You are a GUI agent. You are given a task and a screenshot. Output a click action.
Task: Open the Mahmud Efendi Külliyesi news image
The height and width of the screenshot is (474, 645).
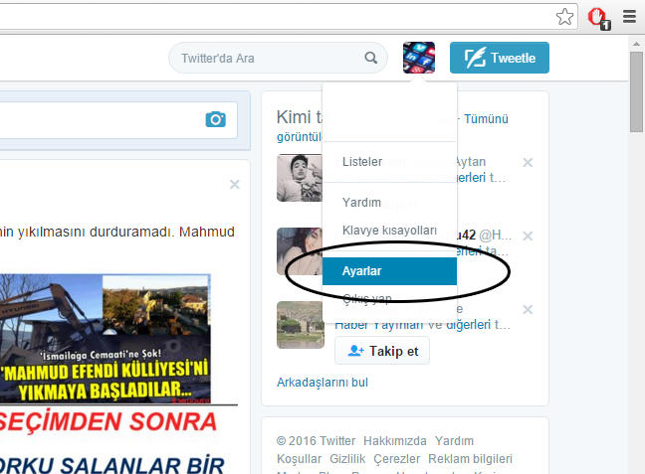[106, 339]
